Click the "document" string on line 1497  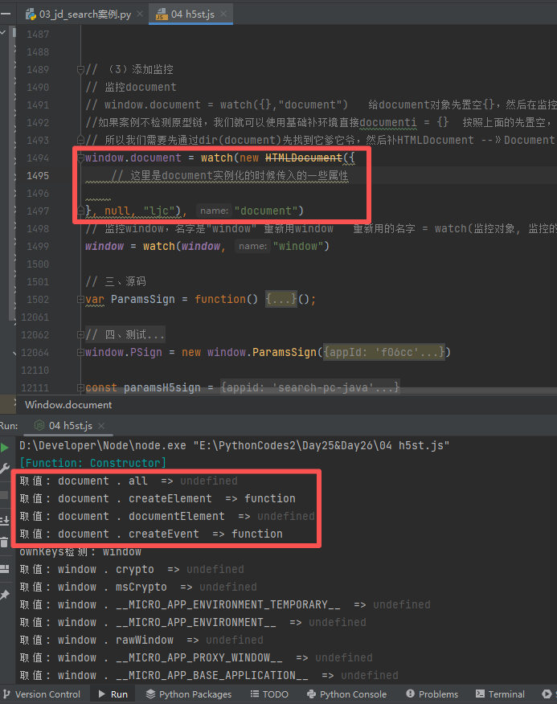pos(265,211)
